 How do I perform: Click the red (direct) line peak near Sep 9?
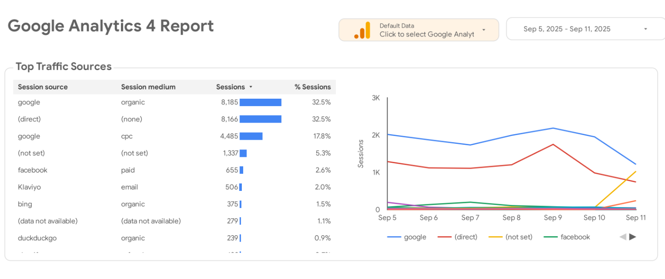click(553, 144)
